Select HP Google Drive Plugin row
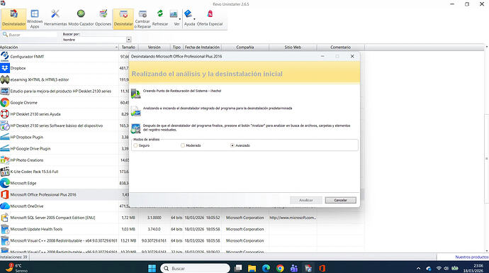This screenshot has height=273, width=489. click(64, 148)
